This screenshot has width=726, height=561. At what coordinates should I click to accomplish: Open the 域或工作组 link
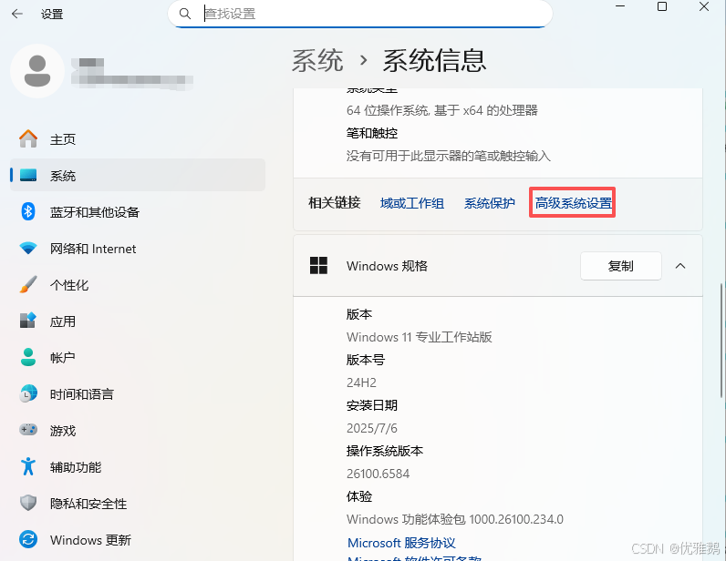pos(412,203)
